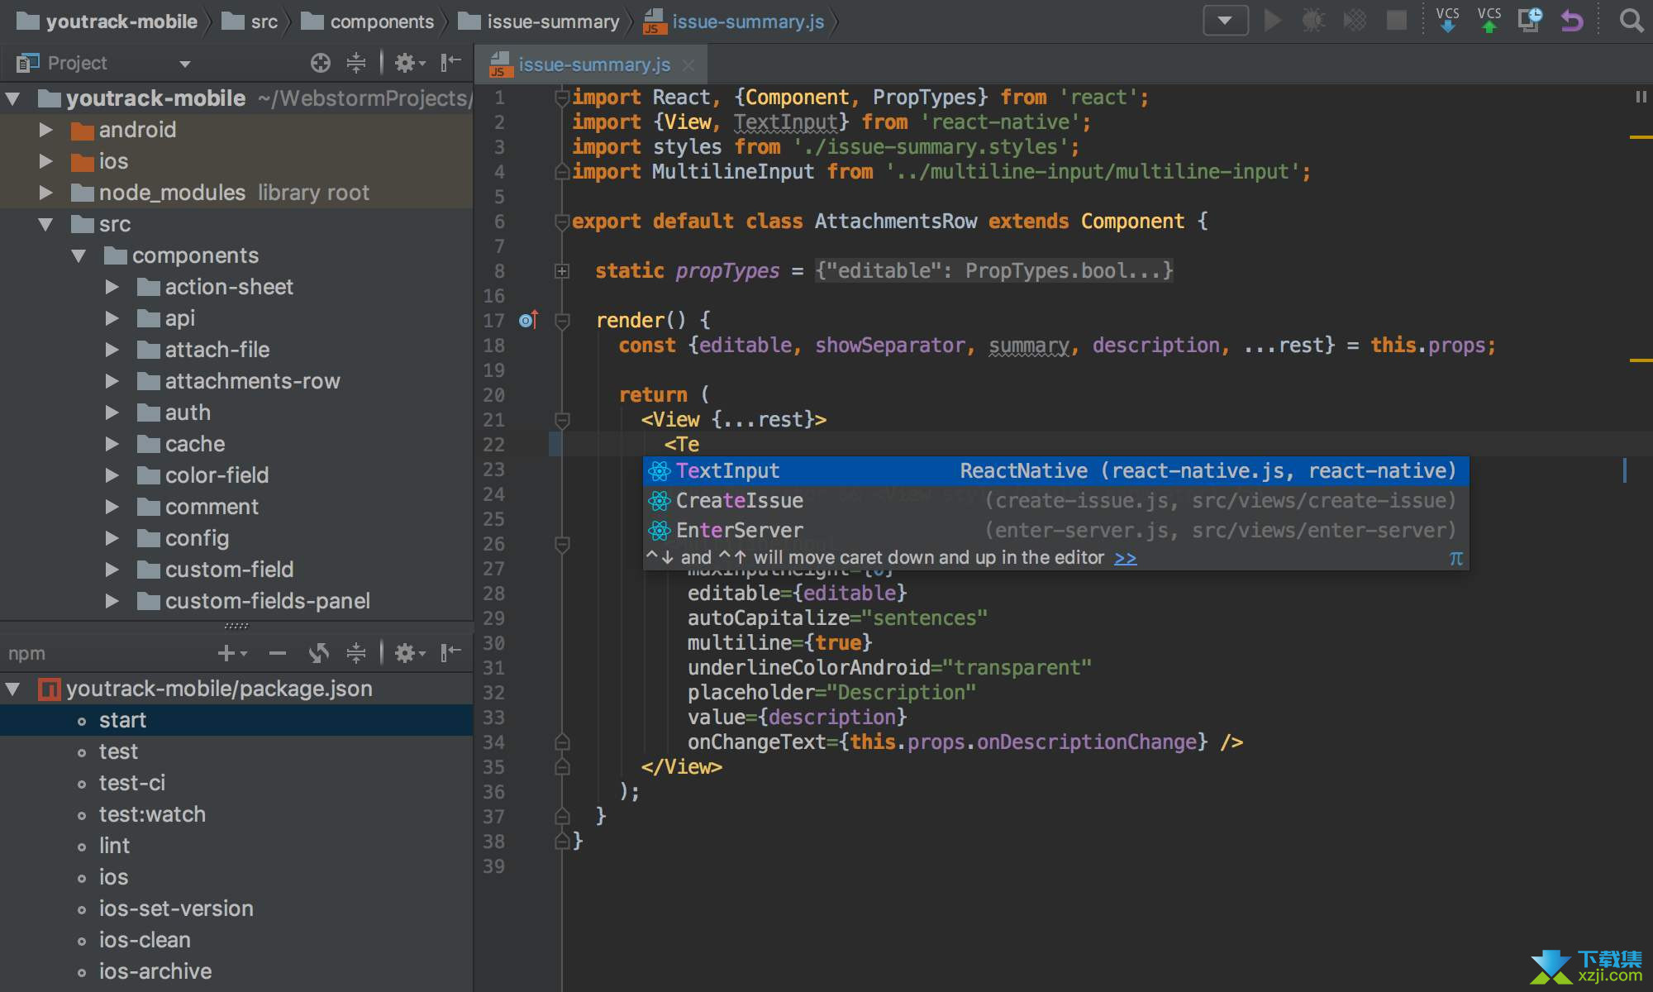Screen dimensions: 1653x992
Task: Collapse the src folder
Action: pyautogui.click(x=46, y=224)
